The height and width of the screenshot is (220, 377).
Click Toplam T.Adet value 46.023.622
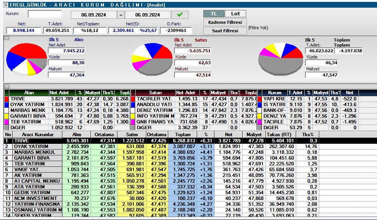tap(320, 51)
